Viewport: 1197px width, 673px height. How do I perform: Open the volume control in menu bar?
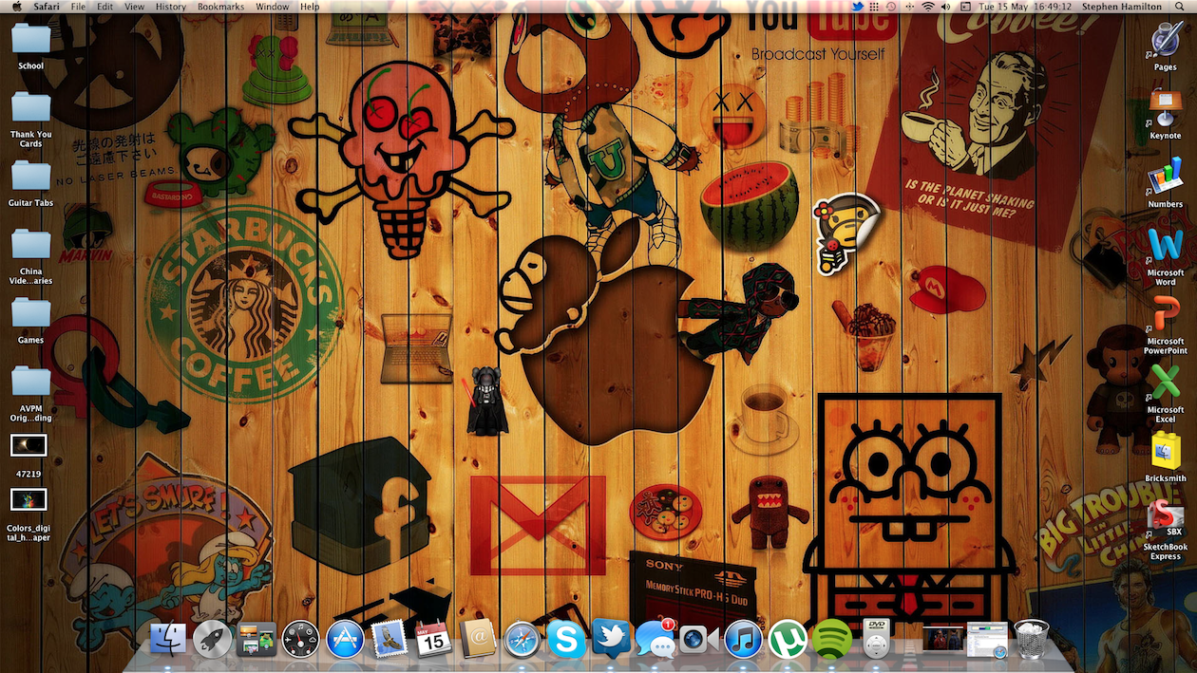coord(945,7)
